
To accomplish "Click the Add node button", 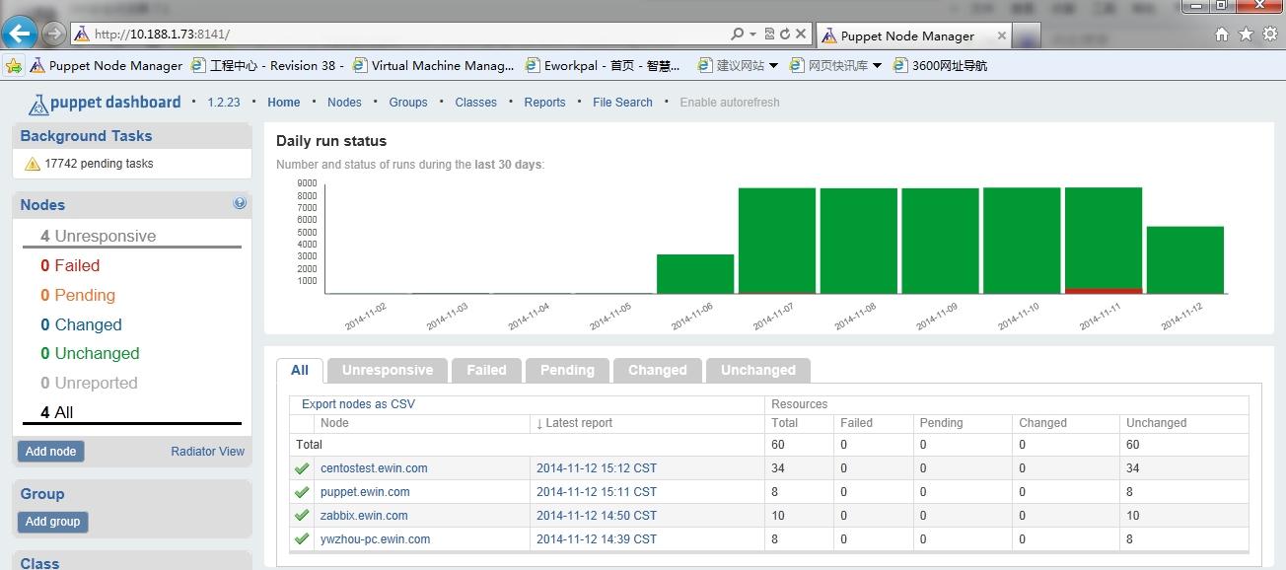I will [x=50, y=452].
